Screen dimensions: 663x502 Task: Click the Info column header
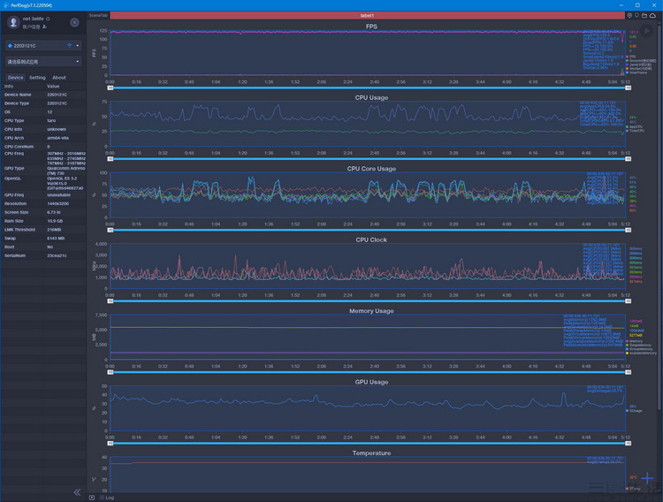9,87
